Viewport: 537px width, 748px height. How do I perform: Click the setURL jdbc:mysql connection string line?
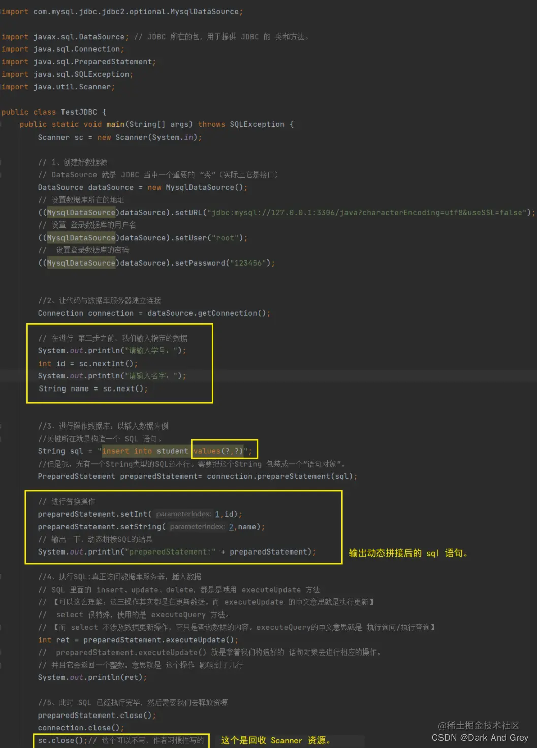(287, 212)
